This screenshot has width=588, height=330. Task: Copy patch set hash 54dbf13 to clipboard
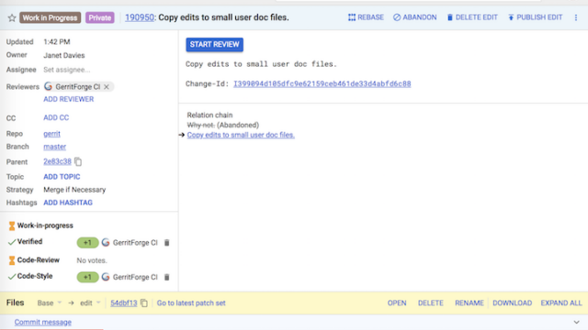click(144, 303)
